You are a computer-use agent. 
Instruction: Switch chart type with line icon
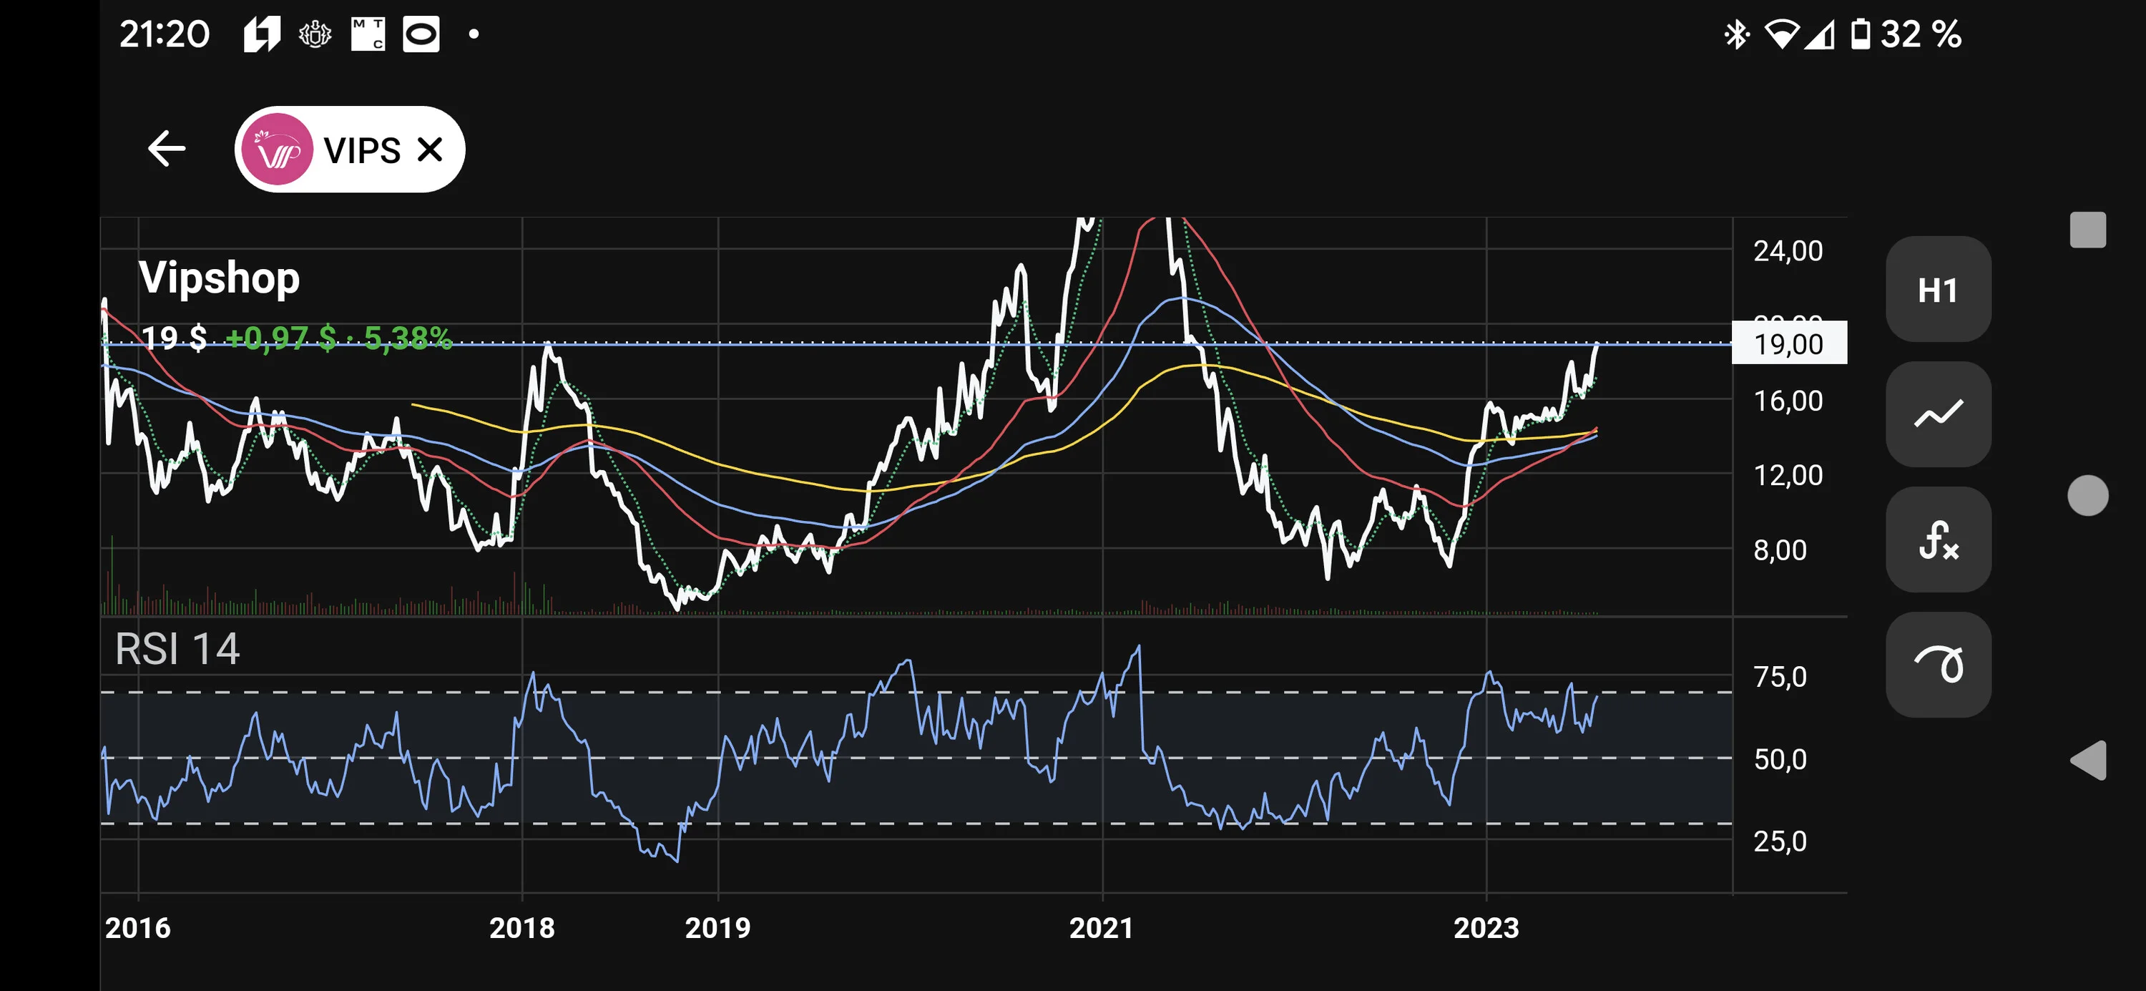pyautogui.click(x=1938, y=414)
